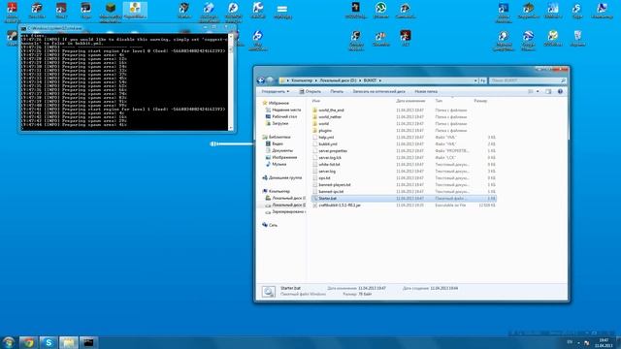The height and width of the screenshot is (349, 621).
Task: Open the view options dropdown arrow
Action: [538, 91]
